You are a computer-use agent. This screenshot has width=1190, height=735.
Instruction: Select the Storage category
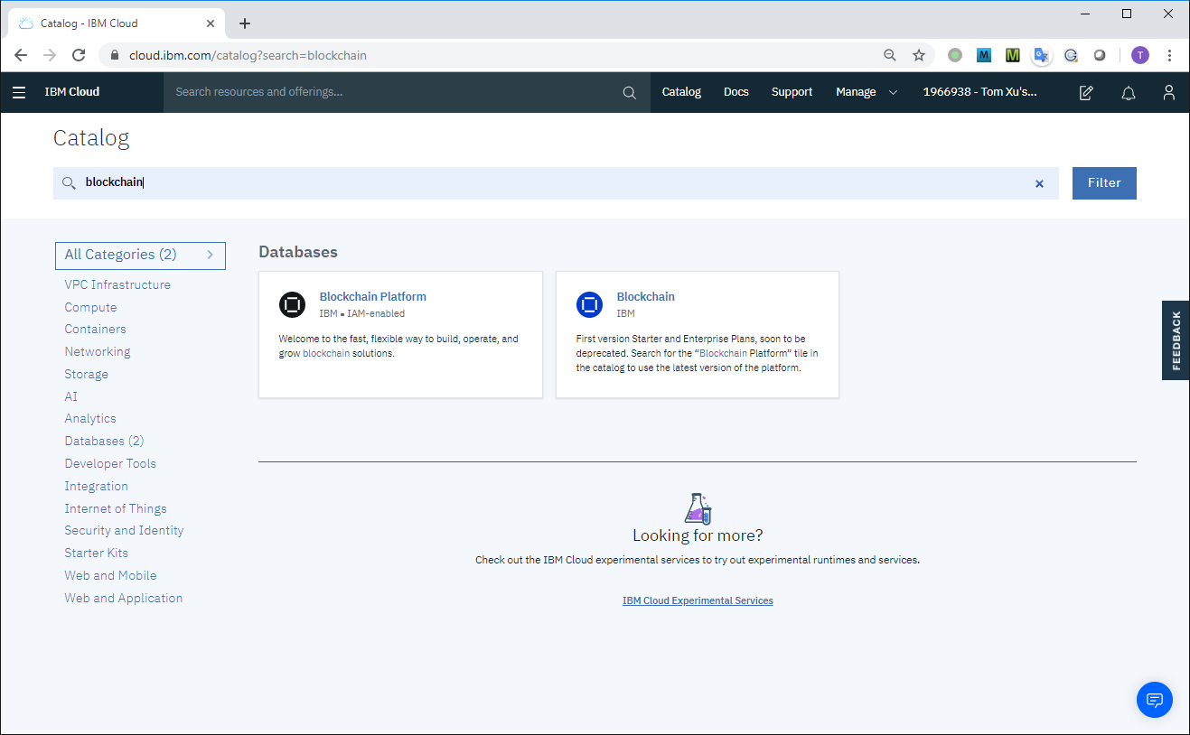click(86, 374)
